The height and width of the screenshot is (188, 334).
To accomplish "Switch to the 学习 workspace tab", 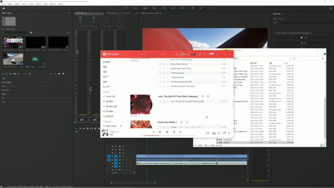I will (127, 8).
